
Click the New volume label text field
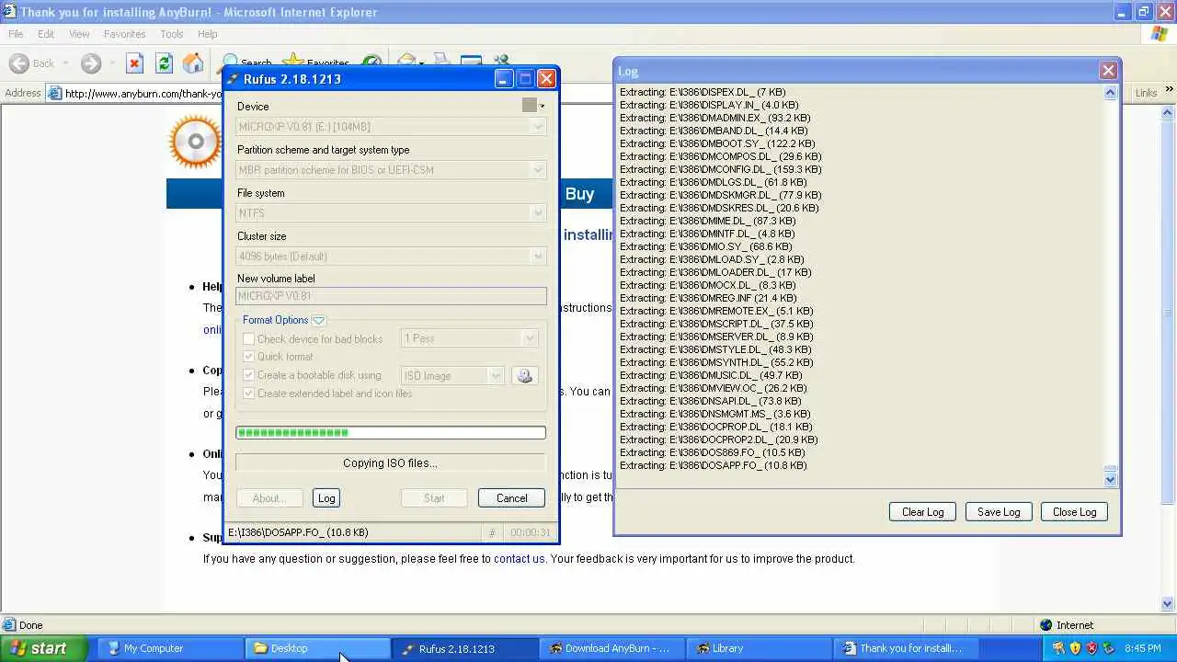tap(391, 296)
